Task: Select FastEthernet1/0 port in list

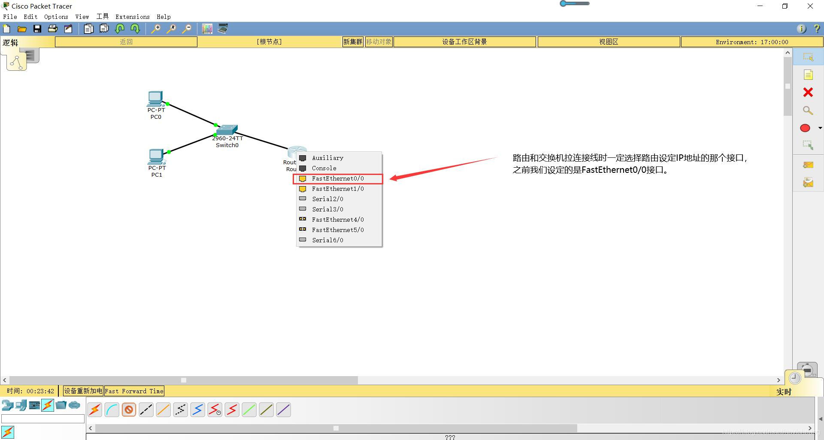Action: click(339, 189)
